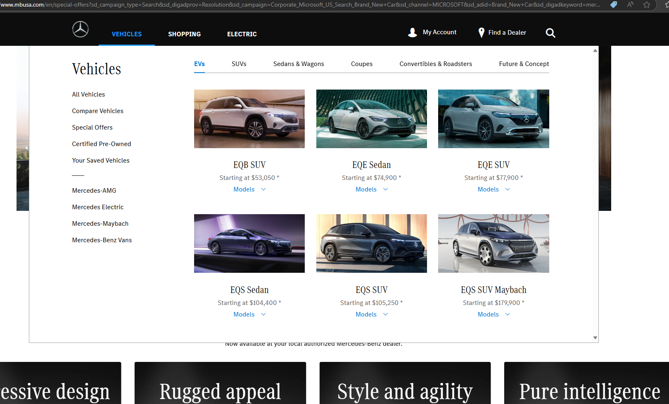This screenshot has width=669, height=404.
Task: Expand Models chevron under EQS SUV Maybach
Action: 508,314
